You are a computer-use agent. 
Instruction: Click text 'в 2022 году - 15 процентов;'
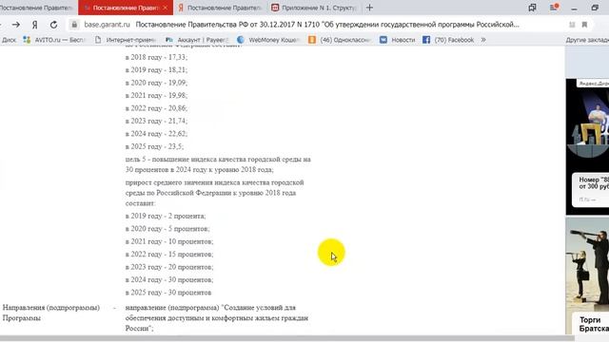169,255
